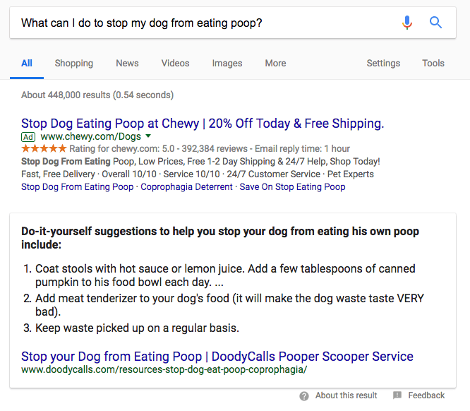
Task: Click the blue magnifying glass search icon
Action: click(x=435, y=23)
